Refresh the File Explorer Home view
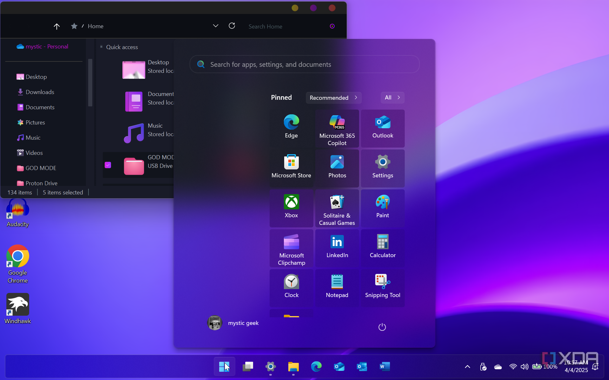 click(232, 26)
